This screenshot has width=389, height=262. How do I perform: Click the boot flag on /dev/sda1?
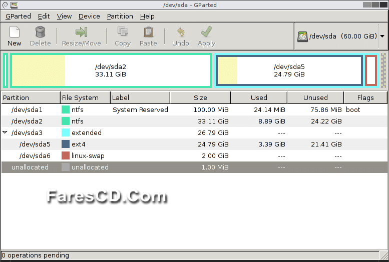[353, 109]
